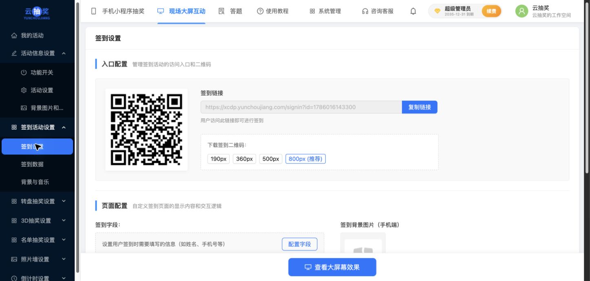Screen dimensions: 590x281
Task: Click the home icon beside 我的活动
Action: (x=14, y=35)
